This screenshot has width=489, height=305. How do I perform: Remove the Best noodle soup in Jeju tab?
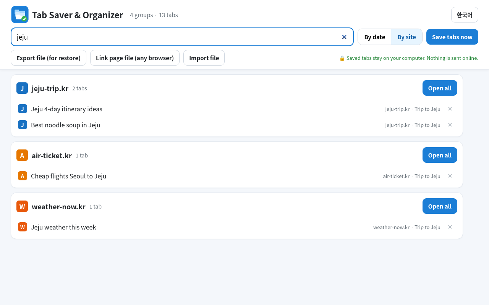450,125
